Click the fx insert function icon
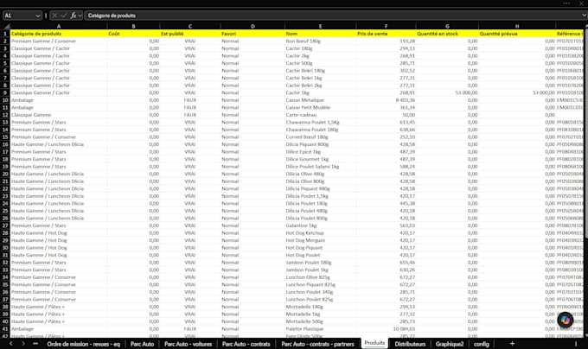 tap(73, 16)
